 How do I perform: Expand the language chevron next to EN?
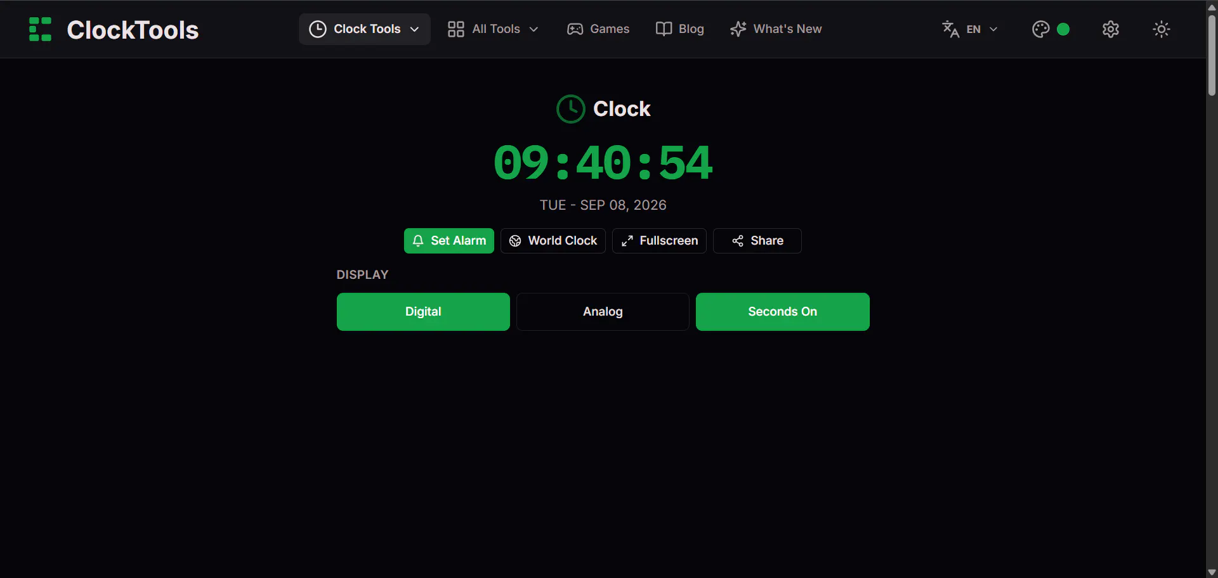[x=993, y=29]
